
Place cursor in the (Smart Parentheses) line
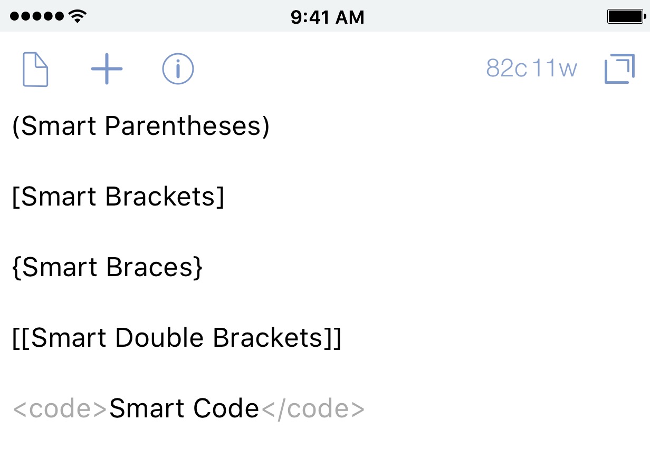coord(141,126)
